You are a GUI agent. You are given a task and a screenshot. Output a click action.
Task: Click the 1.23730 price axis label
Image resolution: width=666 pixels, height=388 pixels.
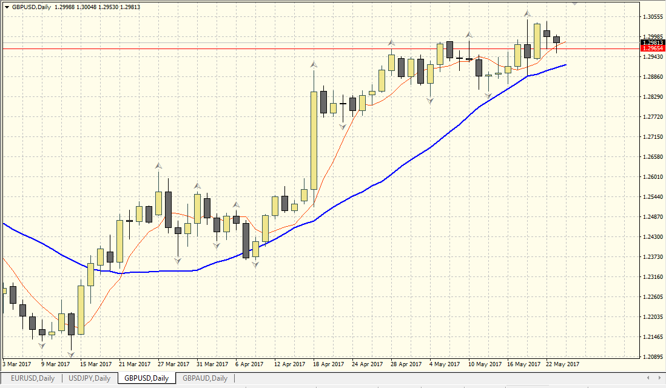point(653,257)
